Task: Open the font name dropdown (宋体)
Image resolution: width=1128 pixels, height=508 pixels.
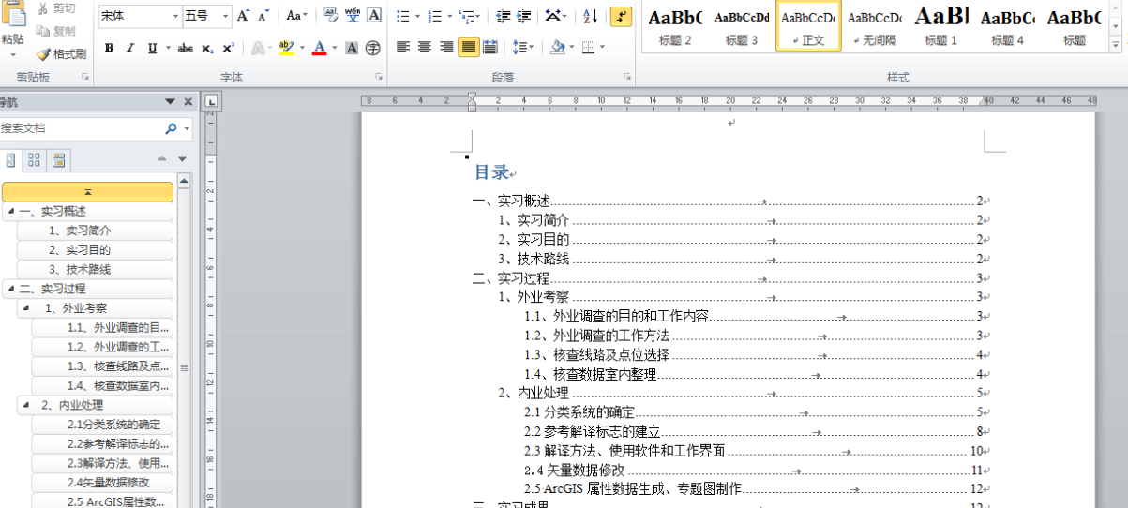Action: point(175,16)
